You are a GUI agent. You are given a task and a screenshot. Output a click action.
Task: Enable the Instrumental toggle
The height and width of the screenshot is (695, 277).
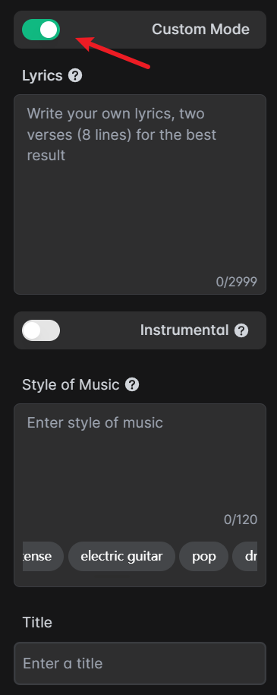pyautogui.click(x=41, y=330)
